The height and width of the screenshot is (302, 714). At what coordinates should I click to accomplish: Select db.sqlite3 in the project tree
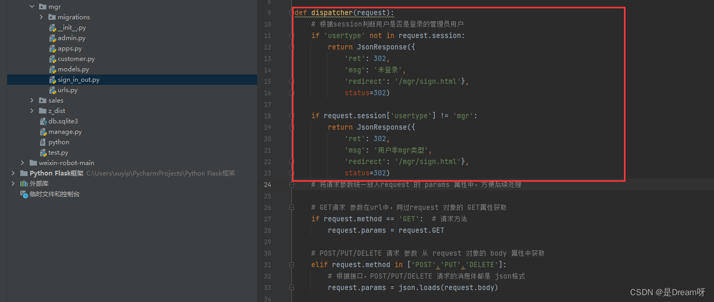tap(63, 121)
